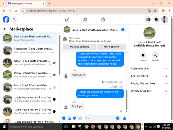
Task: Expand Media, files and links section
Action: coord(149,84)
